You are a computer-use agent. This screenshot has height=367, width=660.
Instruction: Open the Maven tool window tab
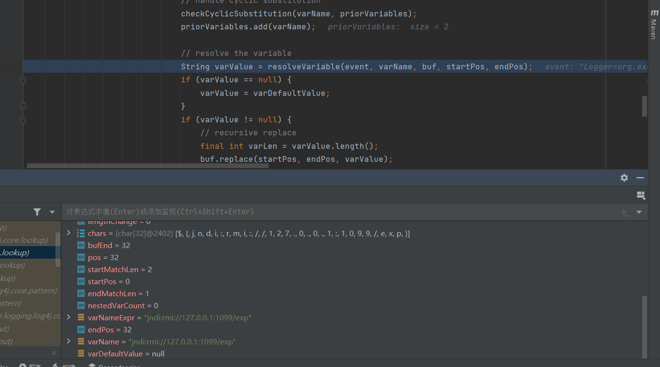click(654, 24)
